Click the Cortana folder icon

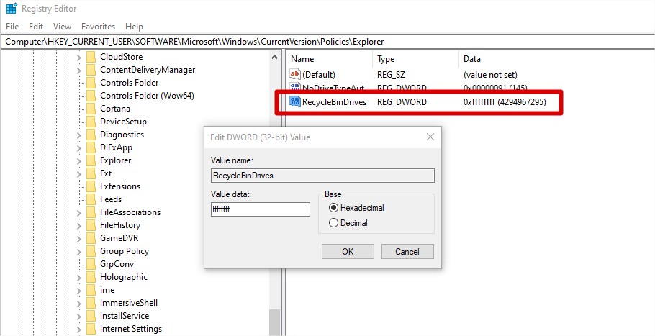point(91,109)
